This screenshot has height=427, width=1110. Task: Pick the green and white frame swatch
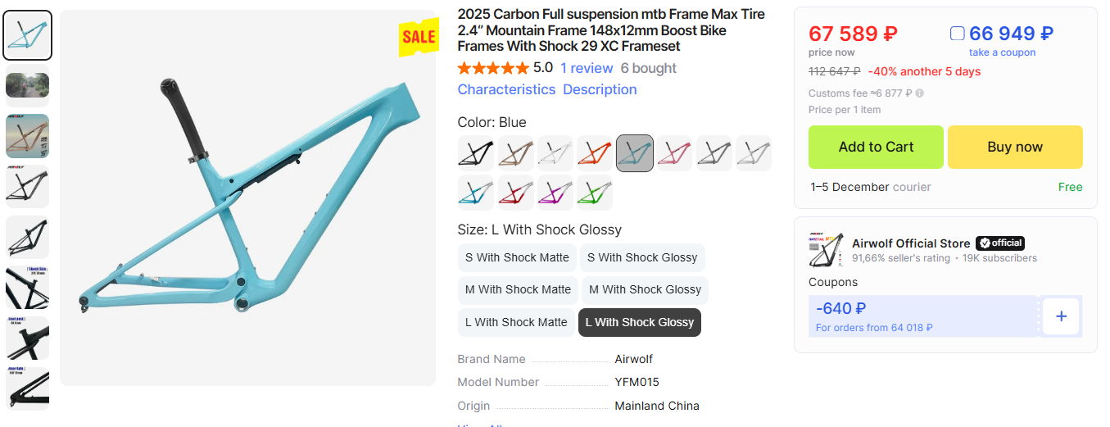[x=595, y=193]
